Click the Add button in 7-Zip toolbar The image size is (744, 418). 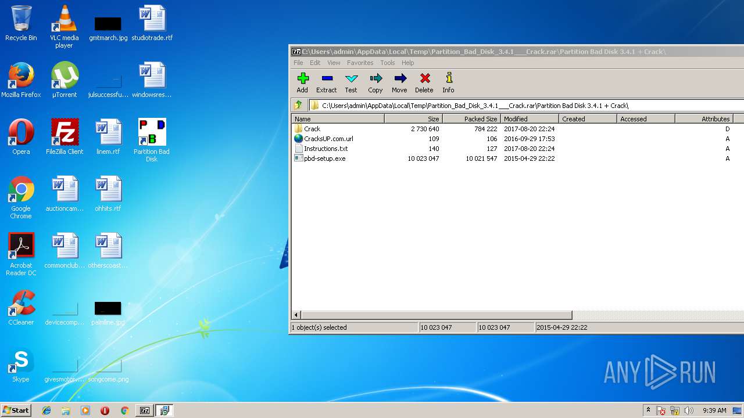(302, 82)
